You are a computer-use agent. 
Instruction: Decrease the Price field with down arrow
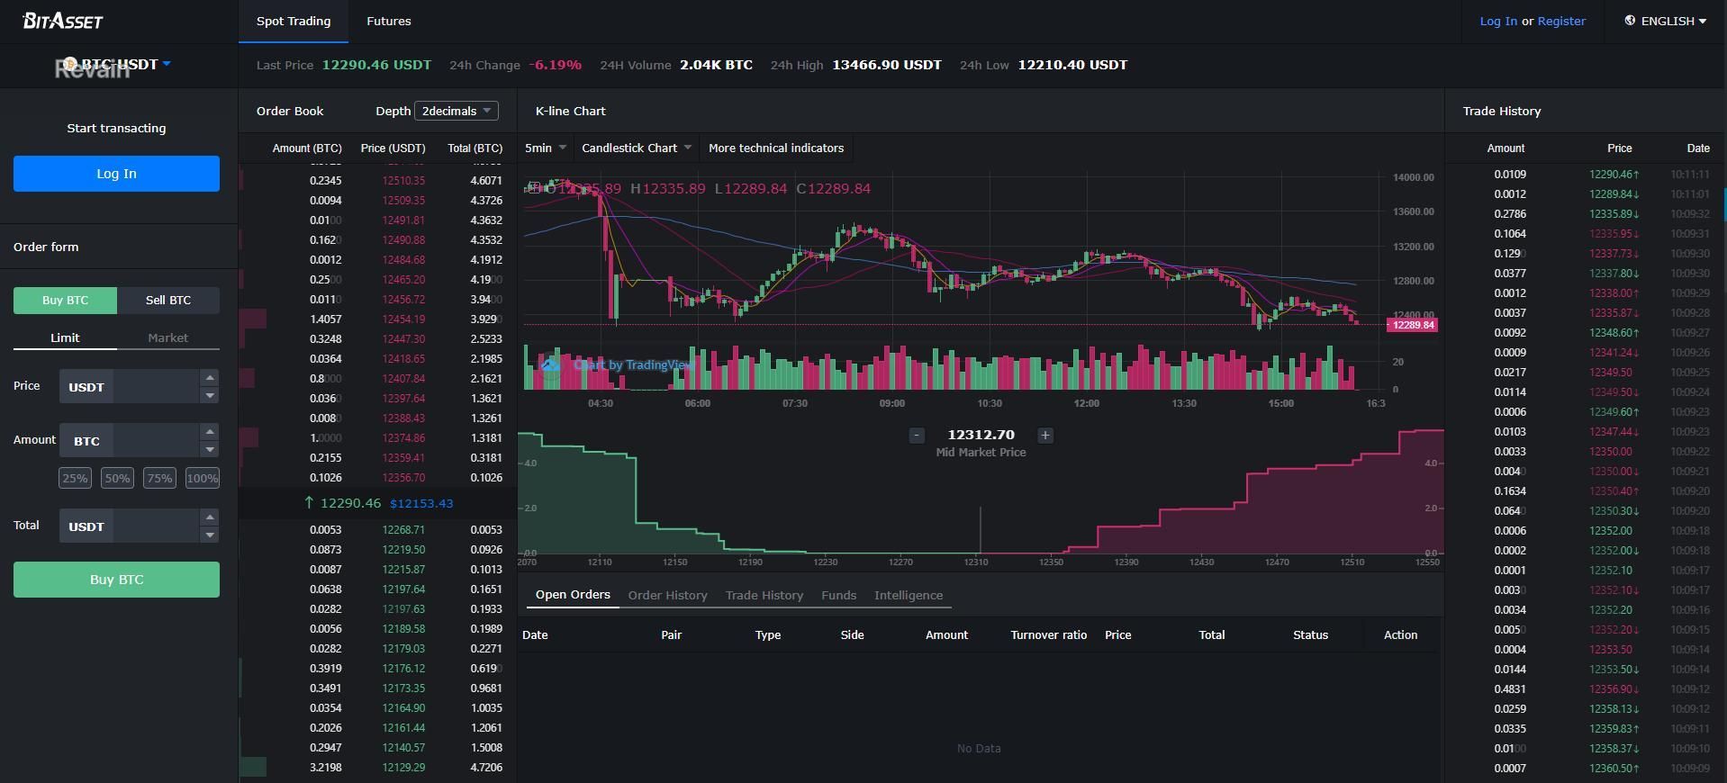(210, 395)
